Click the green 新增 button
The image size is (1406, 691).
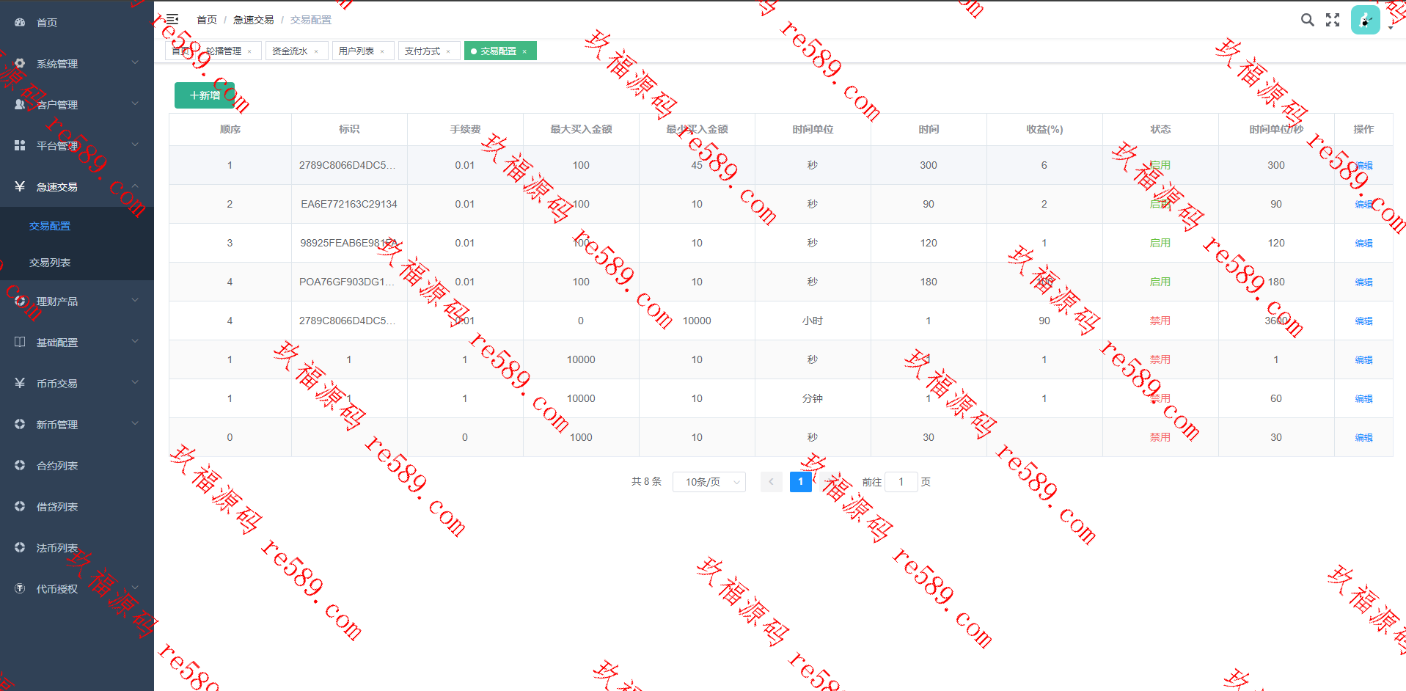(205, 95)
